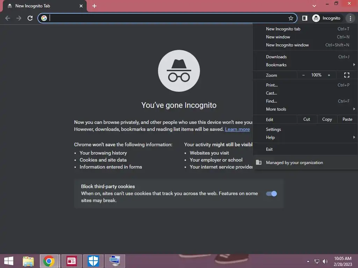
Task: Click the forward navigation arrow
Action: 19,18
